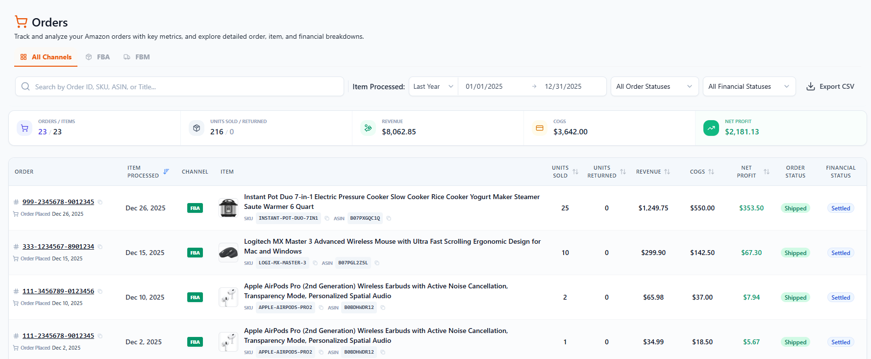The width and height of the screenshot is (871, 359).
Task: Open the Last Year date preset dropdown
Action: click(x=433, y=86)
